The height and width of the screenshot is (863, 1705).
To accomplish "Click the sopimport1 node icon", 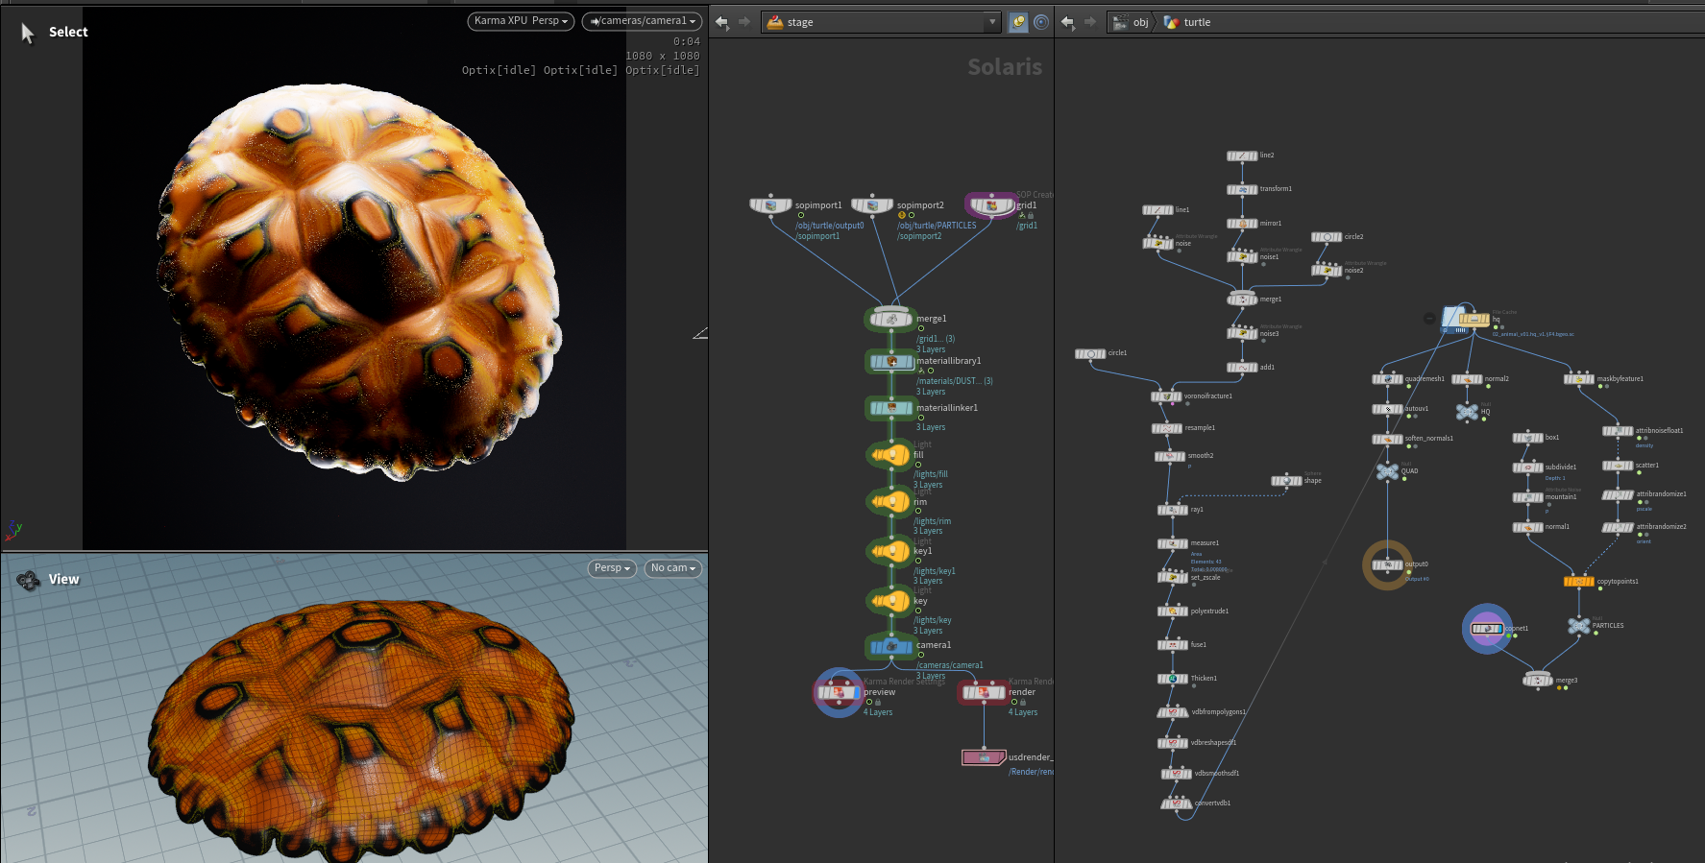I will click(770, 205).
